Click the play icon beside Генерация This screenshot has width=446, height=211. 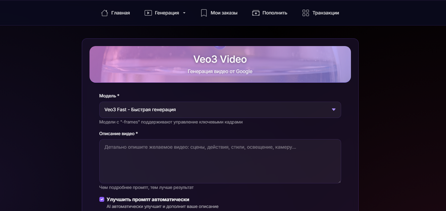click(x=148, y=13)
